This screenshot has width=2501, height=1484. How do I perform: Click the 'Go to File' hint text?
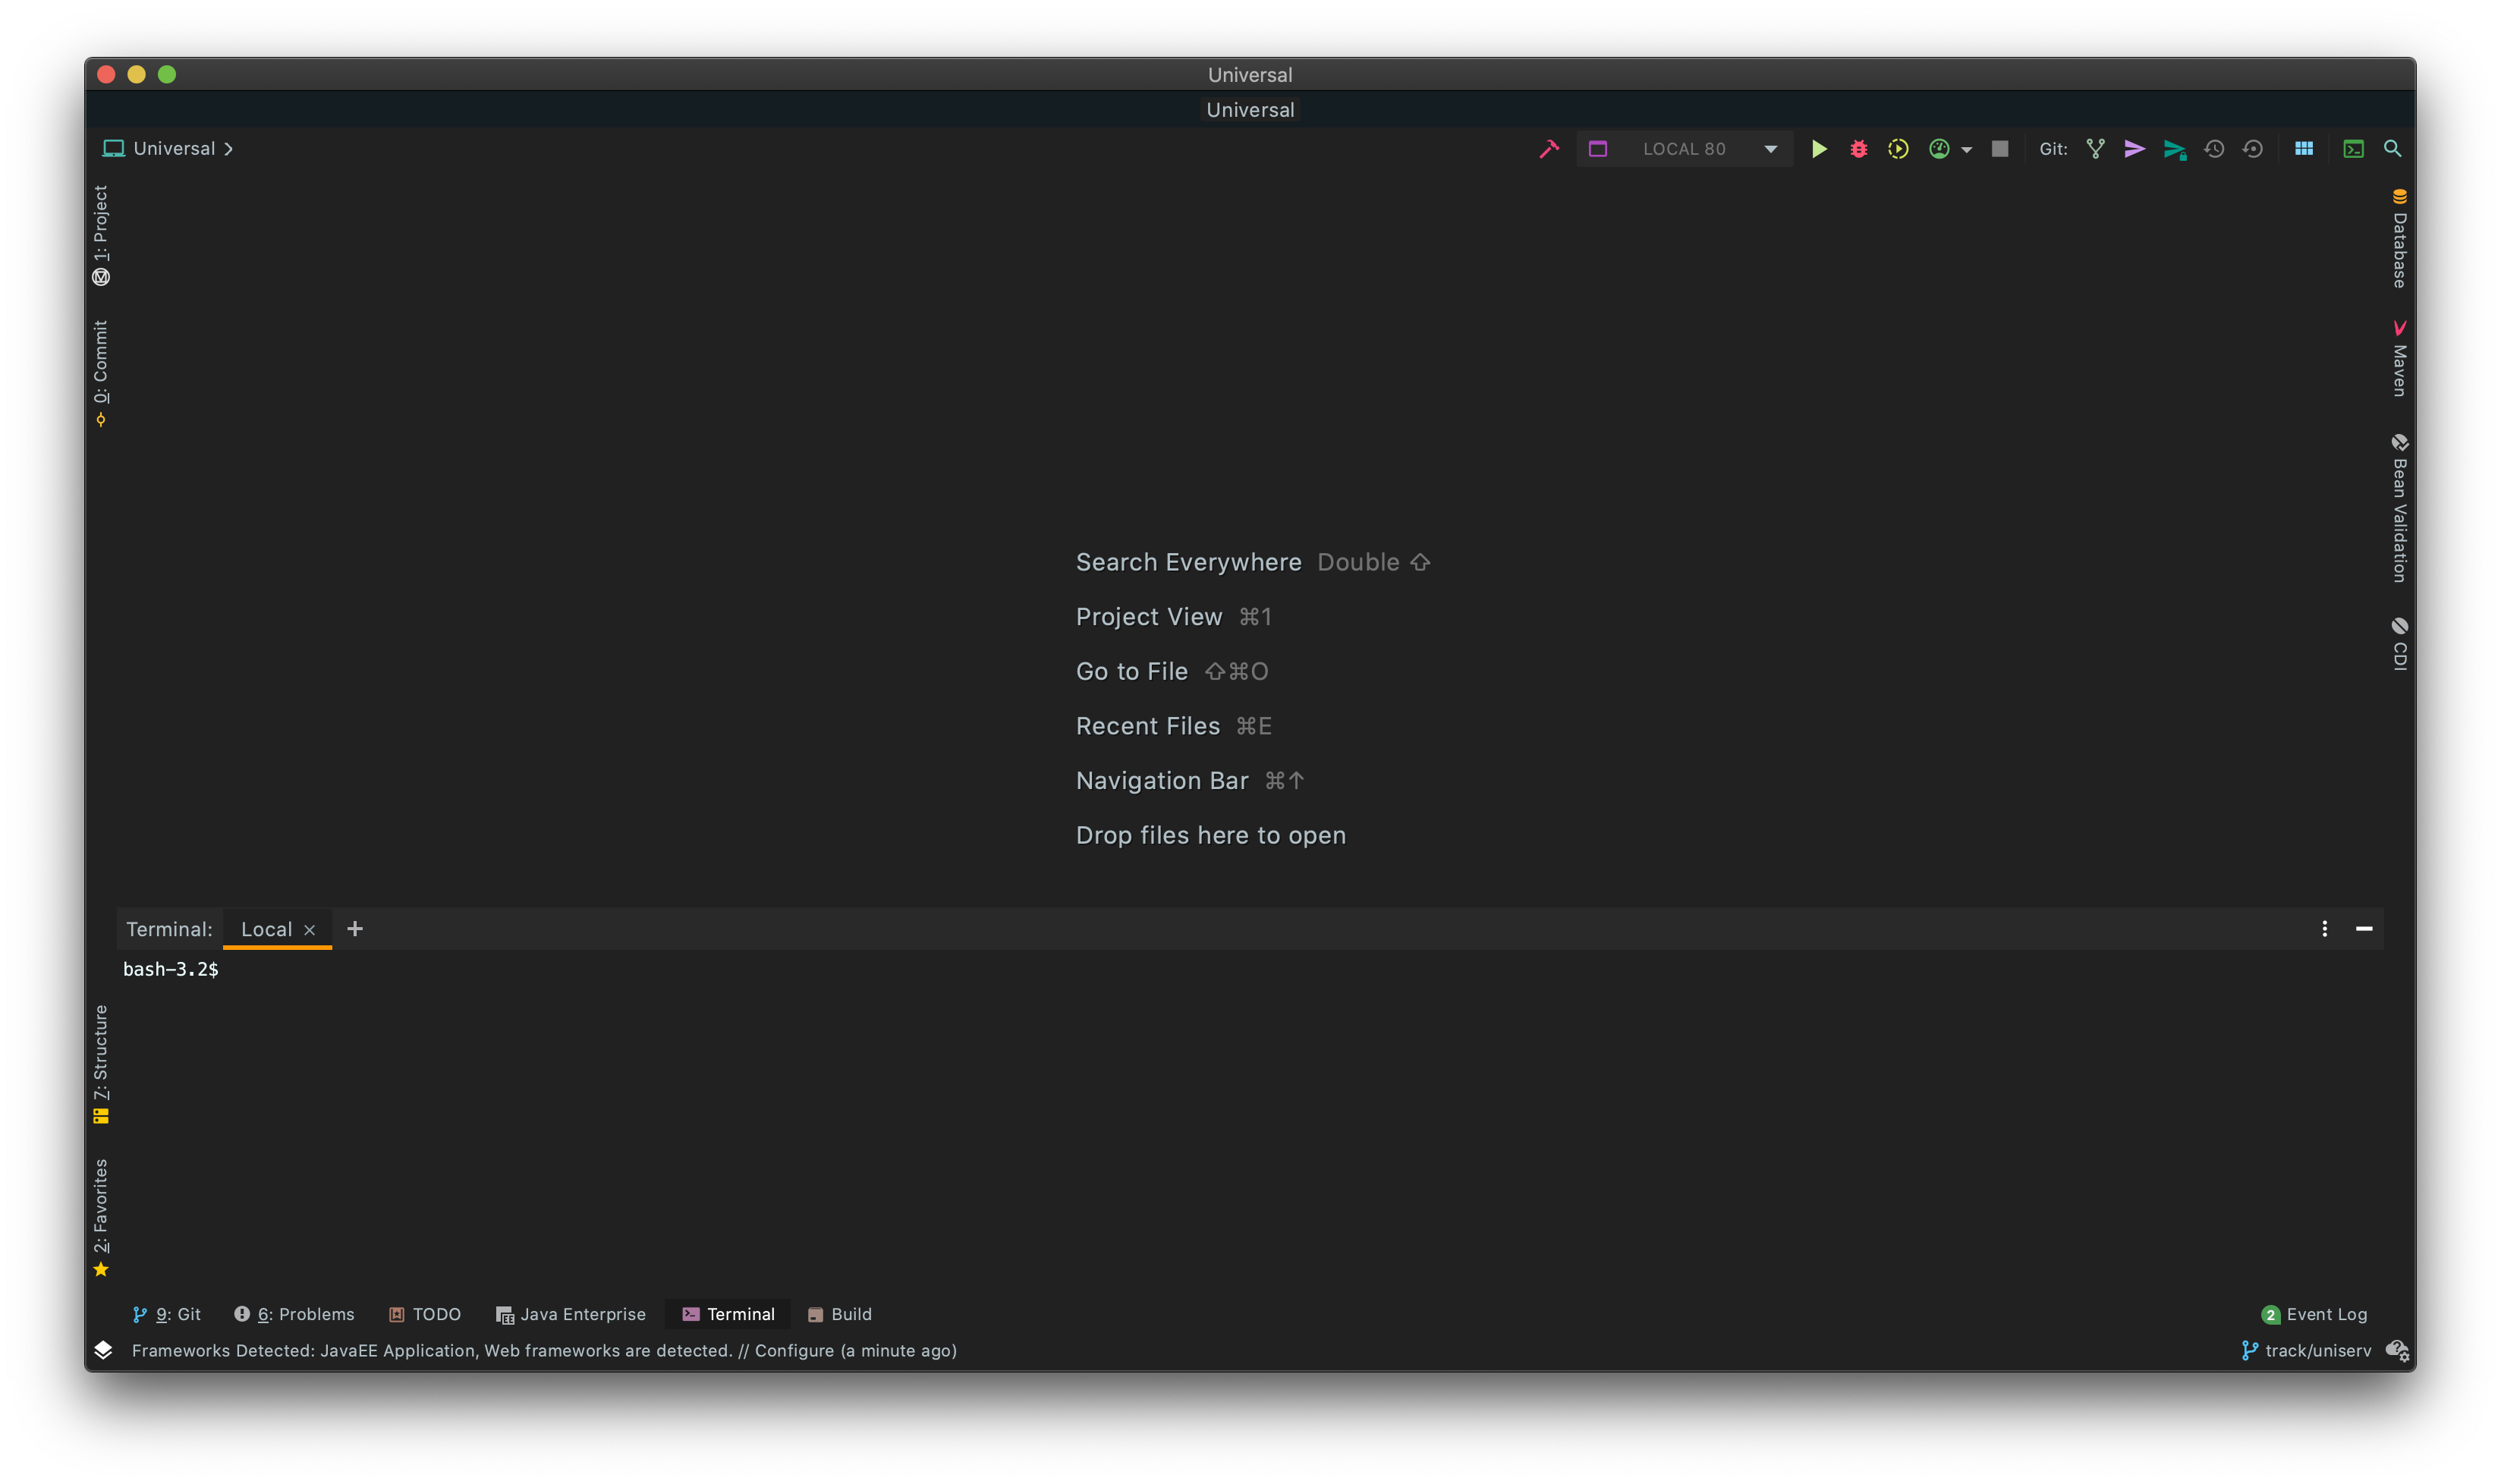[x=1132, y=671]
